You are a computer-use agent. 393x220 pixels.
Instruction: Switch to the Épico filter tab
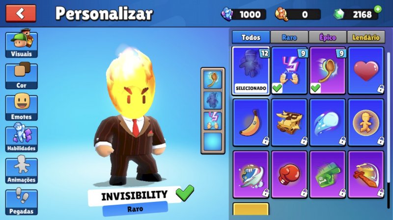pyautogui.click(x=328, y=37)
